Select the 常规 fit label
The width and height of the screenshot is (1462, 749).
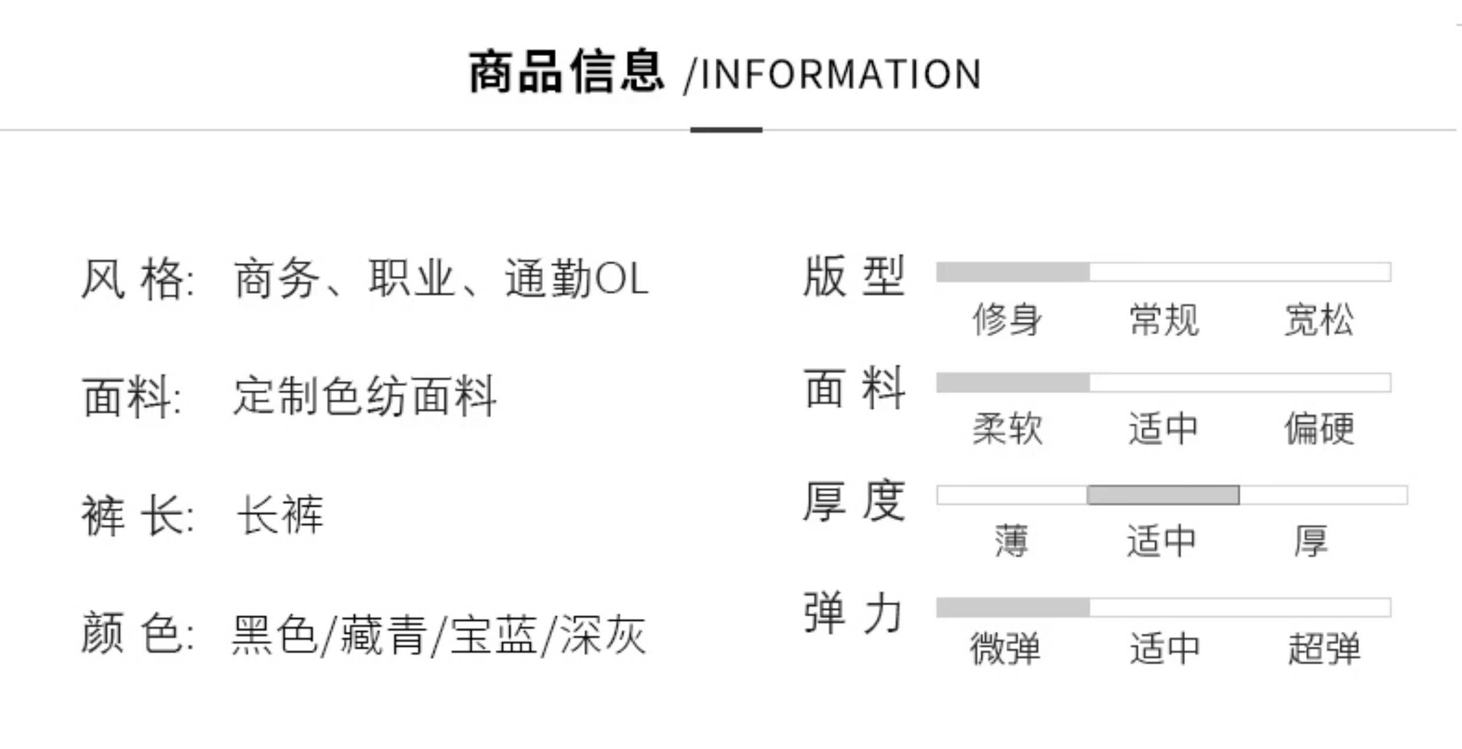[x=1164, y=320]
